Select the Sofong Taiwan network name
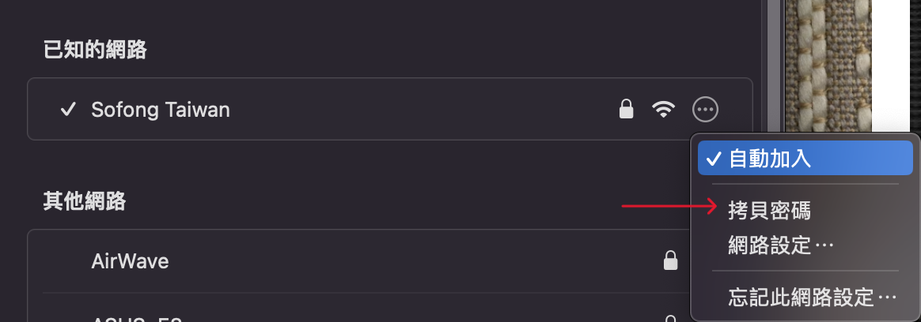 pyautogui.click(x=161, y=110)
